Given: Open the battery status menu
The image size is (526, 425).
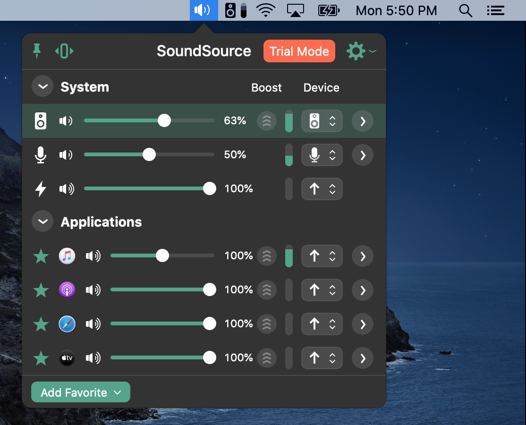Looking at the screenshot, I should point(329,10).
